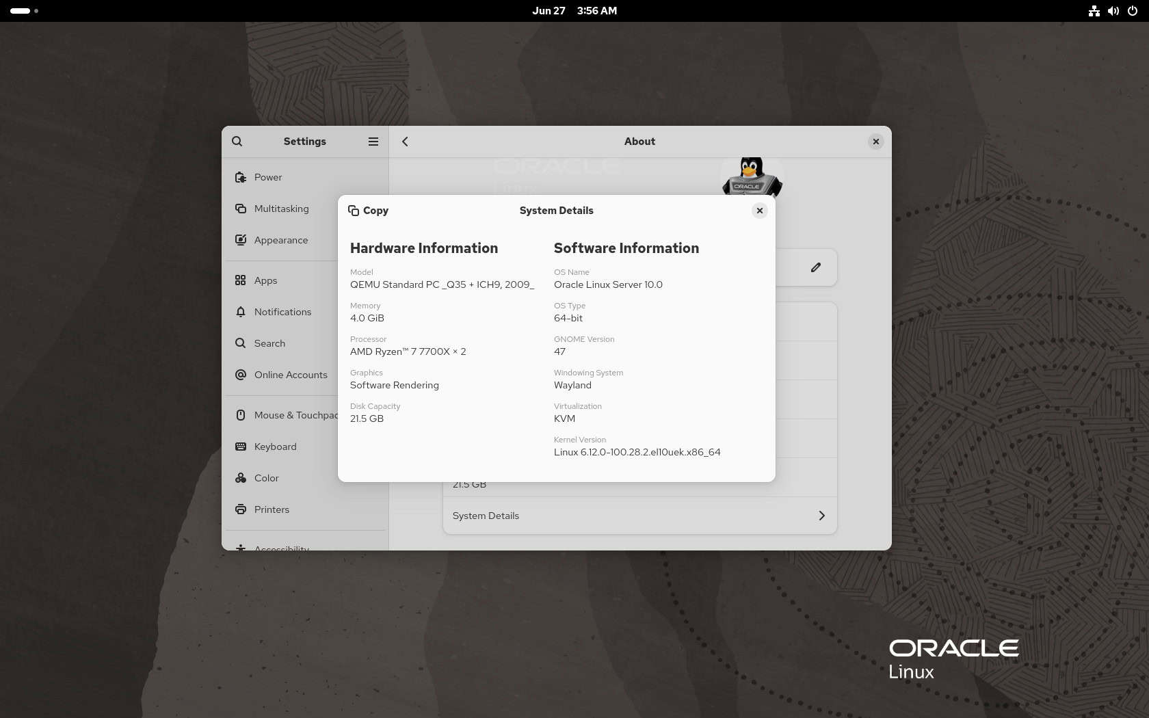1149x718 pixels.
Task: Open Appearance via its brush icon
Action: [240, 240]
